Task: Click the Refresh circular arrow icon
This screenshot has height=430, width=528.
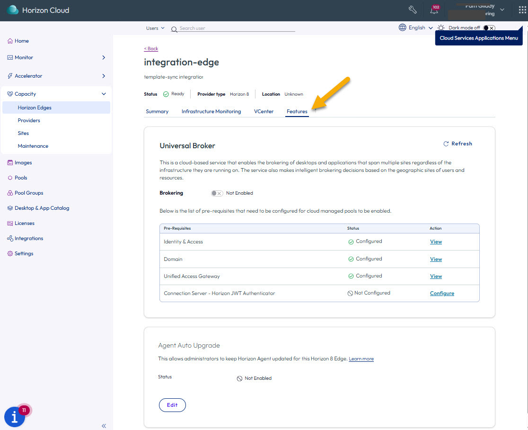Action: pyautogui.click(x=446, y=144)
